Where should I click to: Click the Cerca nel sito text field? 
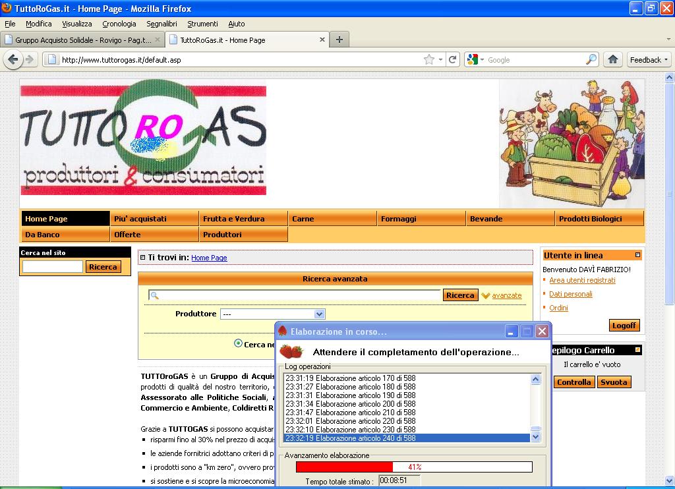[53, 267]
